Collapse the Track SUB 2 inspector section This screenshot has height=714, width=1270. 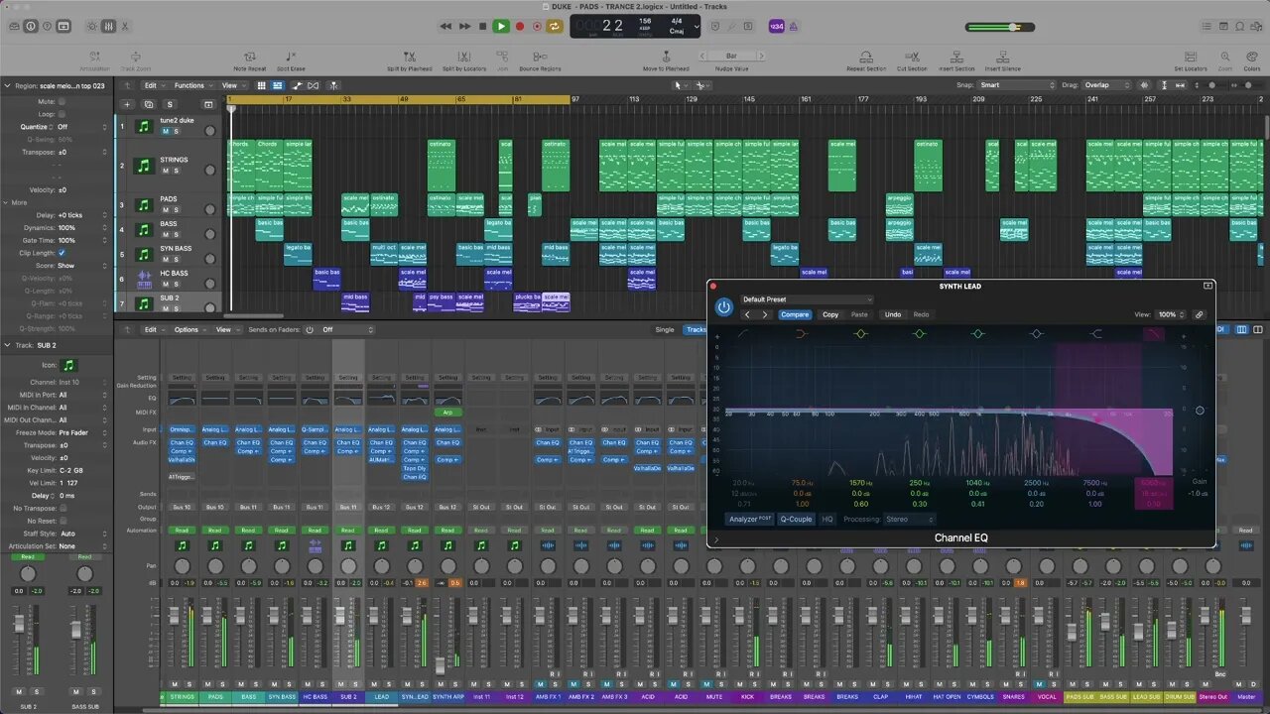pyautogui.click(x=7, y=345)
